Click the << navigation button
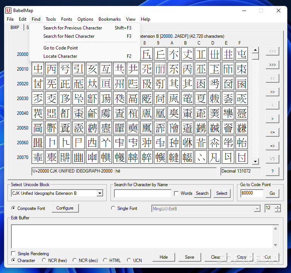This screenshot has width=291, height=273. click(272, 79)
